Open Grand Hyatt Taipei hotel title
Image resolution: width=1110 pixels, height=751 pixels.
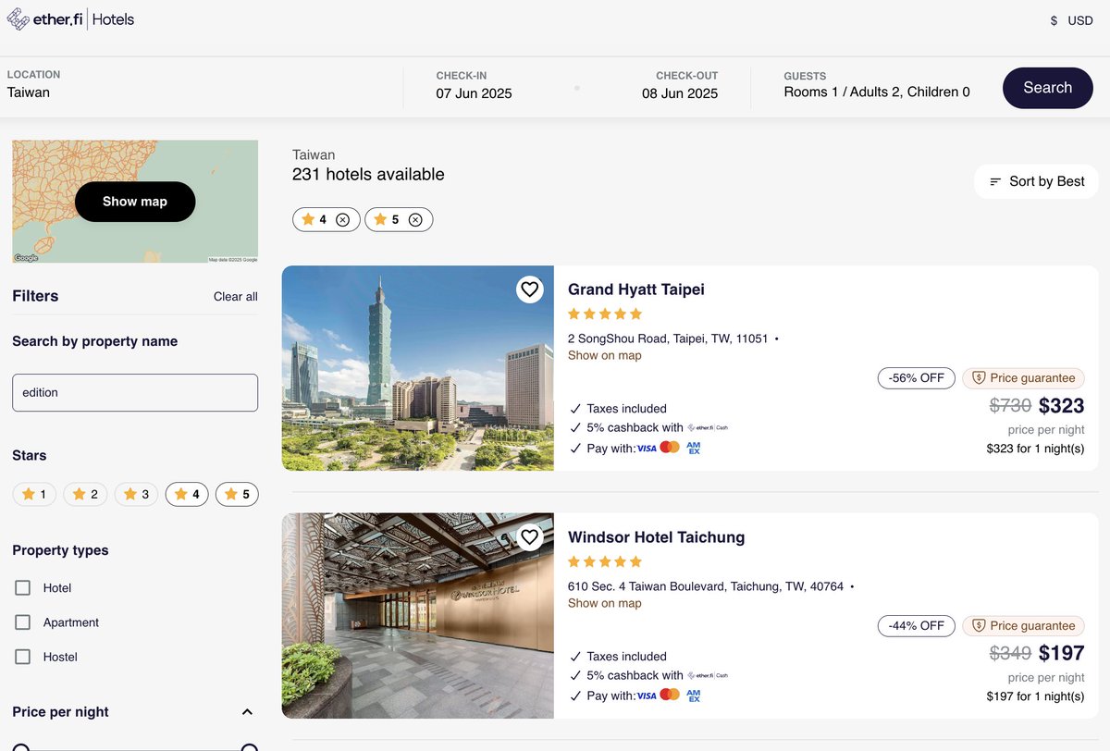click(x=636, y=289)
